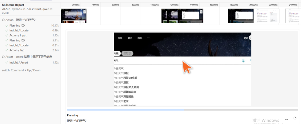Image resolution: width=301 pixels, height=124 pixels.
Task: Jump to the 8000ms timeline mark
Action: click(x=135, y=5)
